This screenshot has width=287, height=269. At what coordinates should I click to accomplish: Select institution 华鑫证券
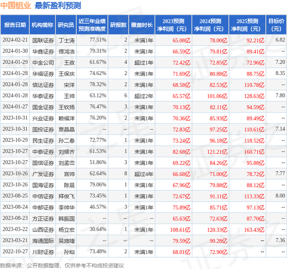43,52
